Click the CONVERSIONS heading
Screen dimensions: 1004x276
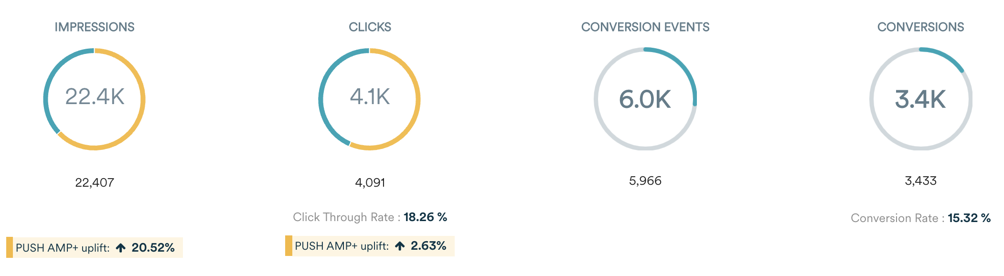(x=920, y=27)
